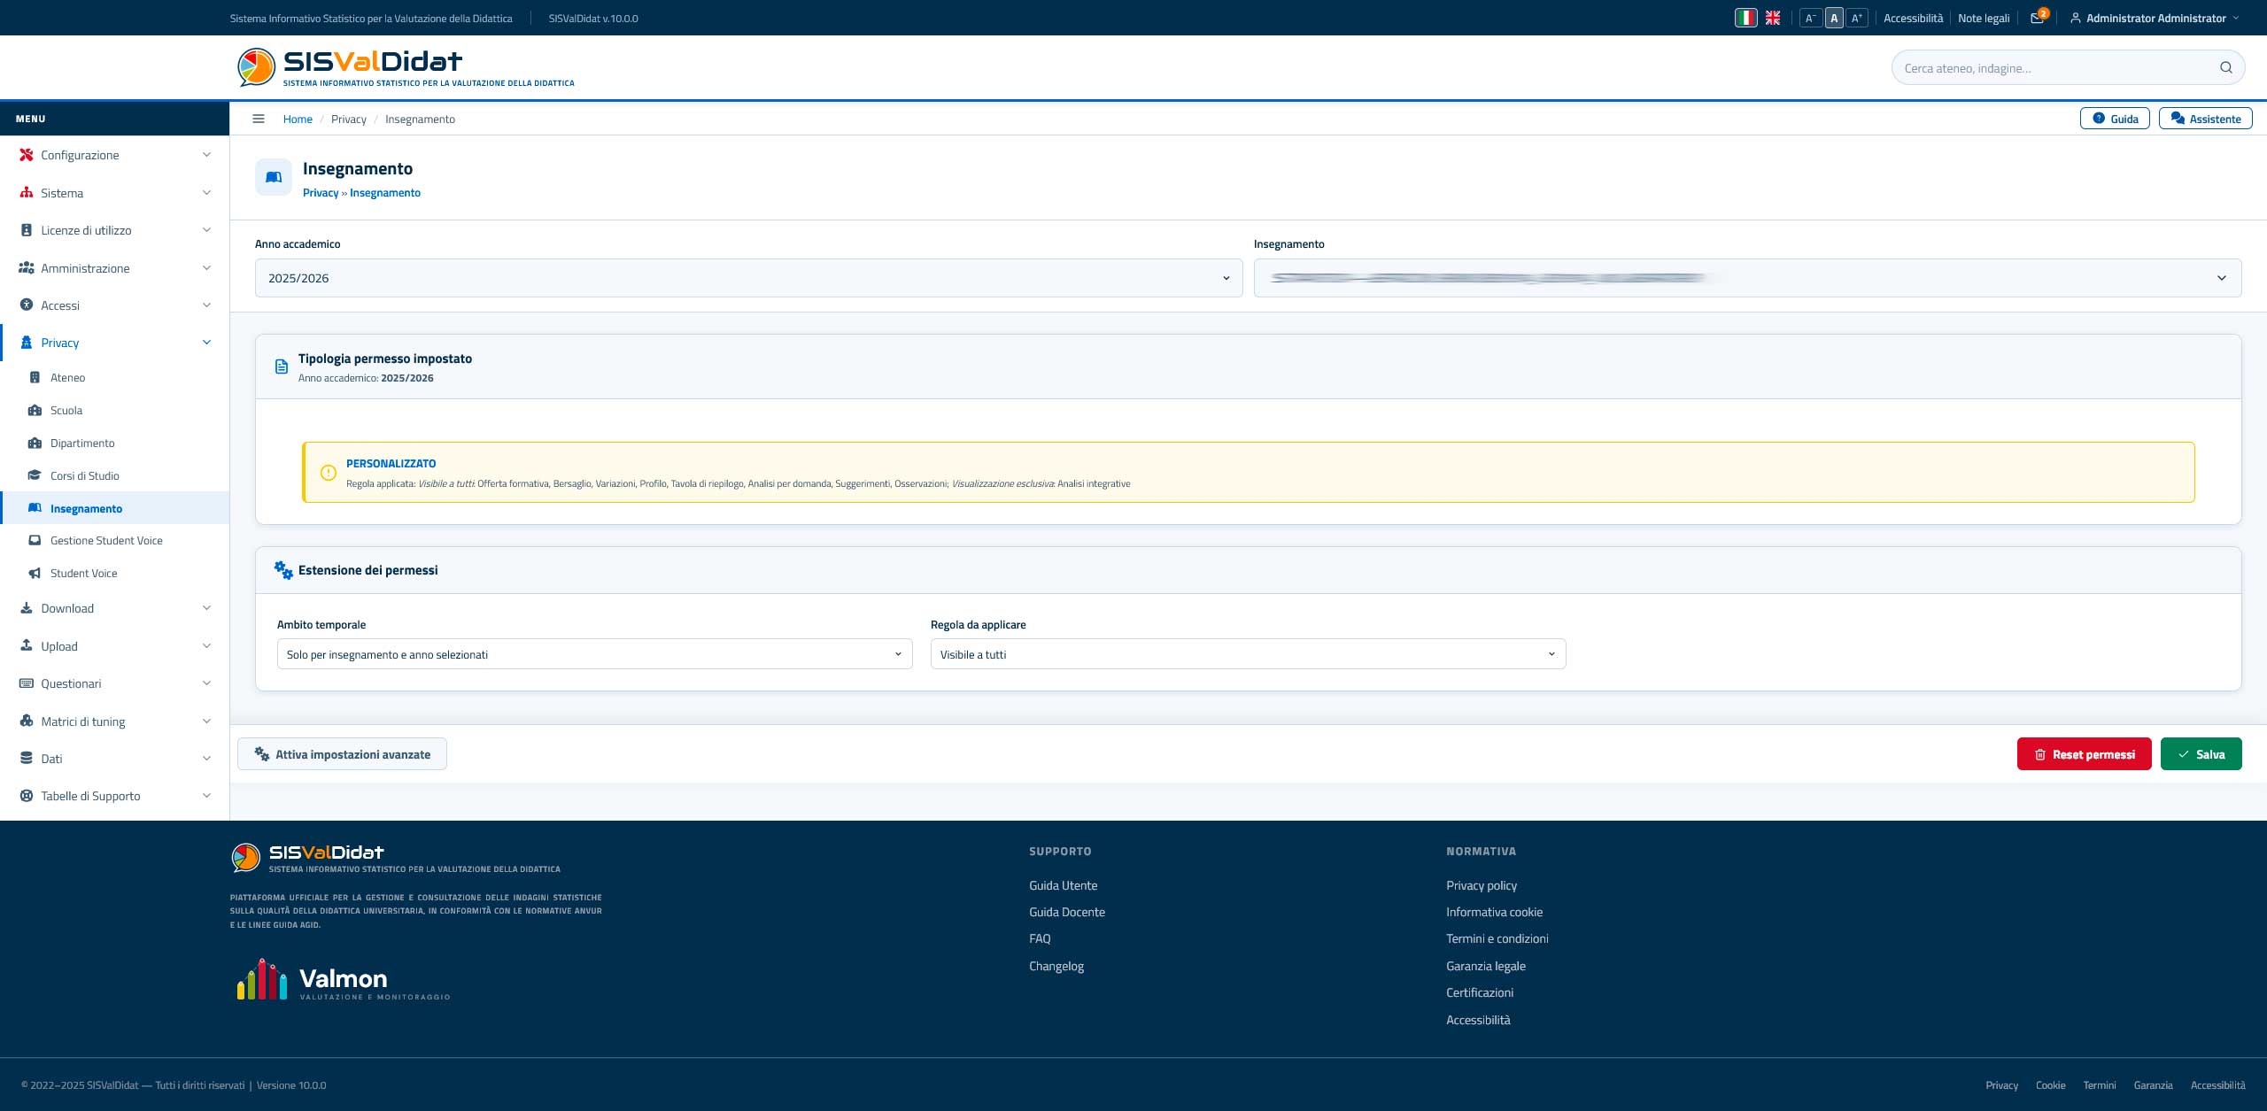Click the Valmon logo in footer
Screen dimensions: 2267x1111
point(344,979)
